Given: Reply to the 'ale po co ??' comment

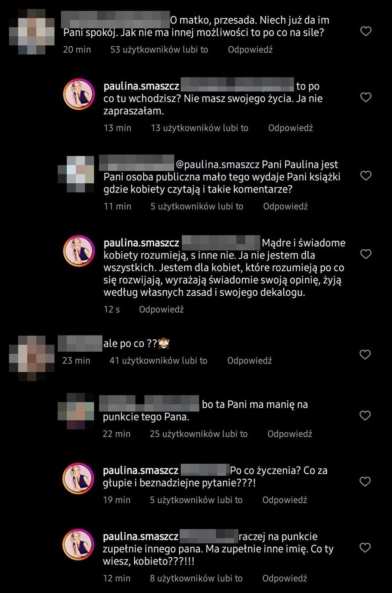Looking at the screenshot, I should click(250, 361).
